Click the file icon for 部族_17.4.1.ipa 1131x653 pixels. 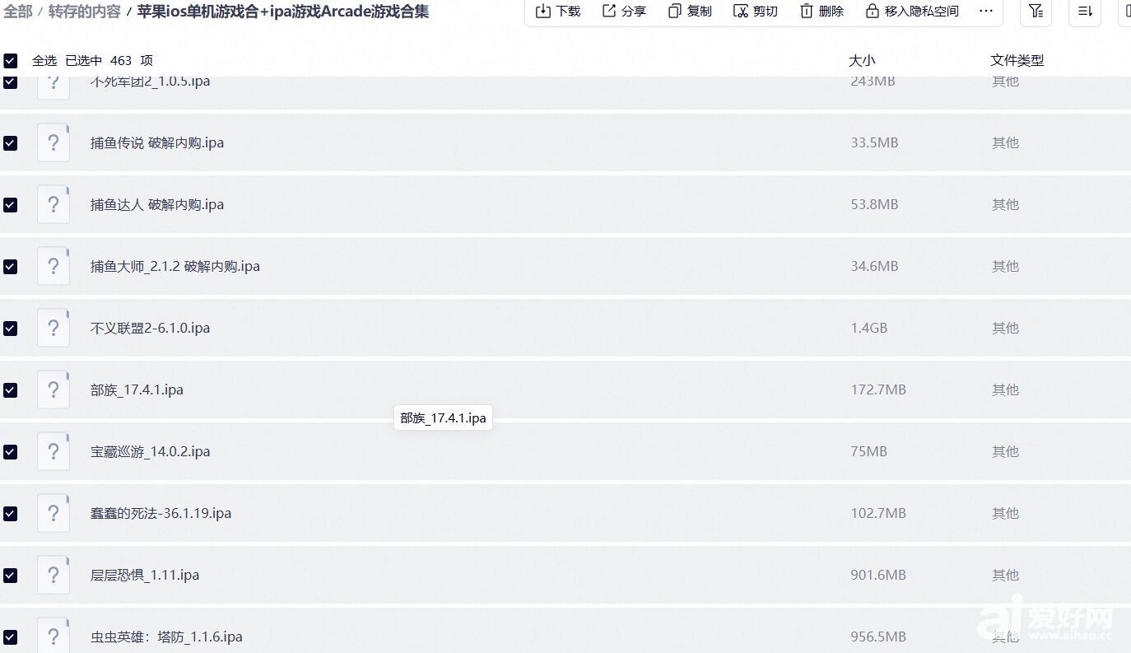pos(54,389)
